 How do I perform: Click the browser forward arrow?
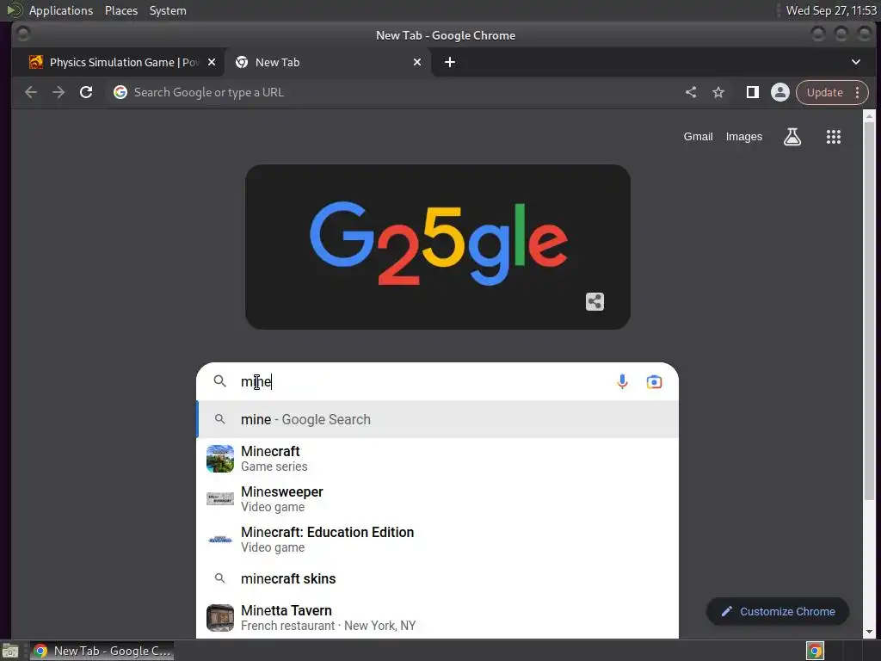pyautogui.click(x=59, y=92)
